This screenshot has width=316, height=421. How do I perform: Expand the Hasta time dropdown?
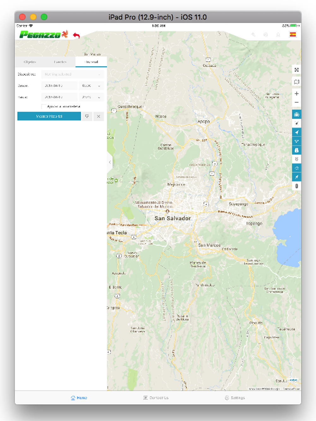[91, 97]
